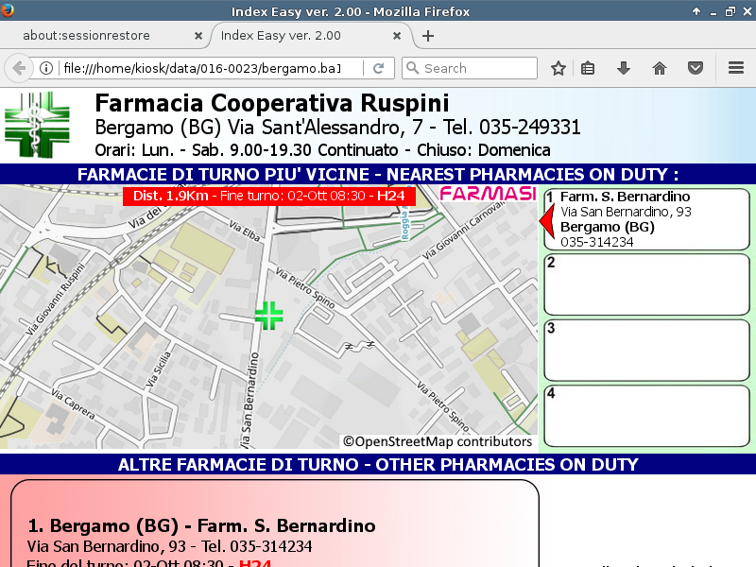This screenshot has width=756, height=567.
Task: Select Farm. S. Bernardino in nearest list
Action: [646, 219]
